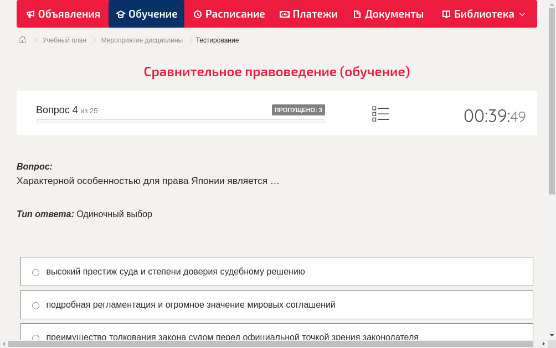Click the chevron before Тестирование breadcrumb
The image size is (556, 348).
(x=190, y=40)
